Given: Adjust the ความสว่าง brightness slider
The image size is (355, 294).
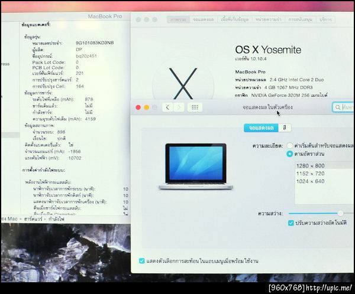Looking at the screenshot, I should (340, 213).
